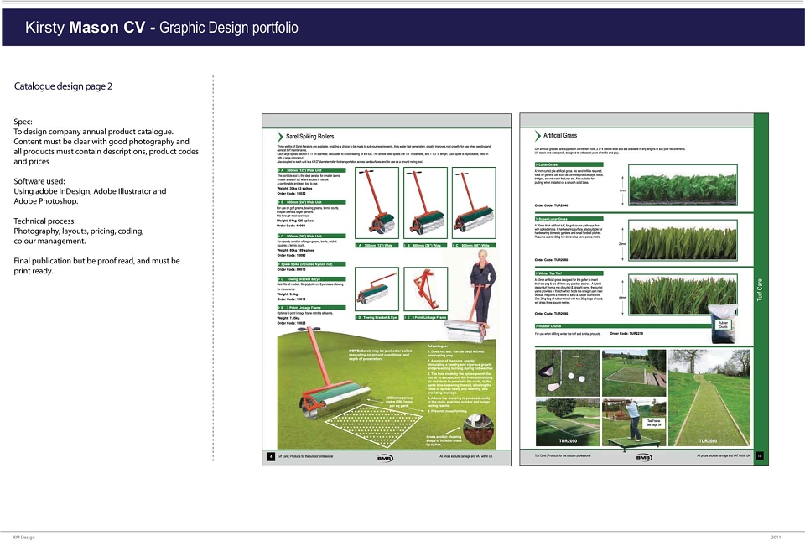Image resolution: width=805 pixels, height=541 pixels.
Task: Click the Catalogue design page 2 heading
Action: 63,86
